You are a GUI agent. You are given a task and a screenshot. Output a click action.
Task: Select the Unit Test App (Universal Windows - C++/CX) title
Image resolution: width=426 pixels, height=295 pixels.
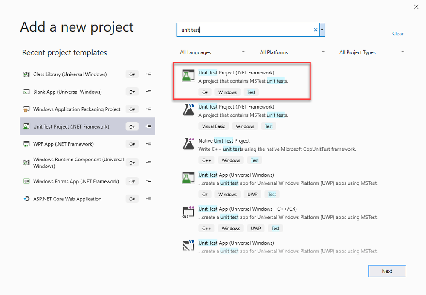247,209
